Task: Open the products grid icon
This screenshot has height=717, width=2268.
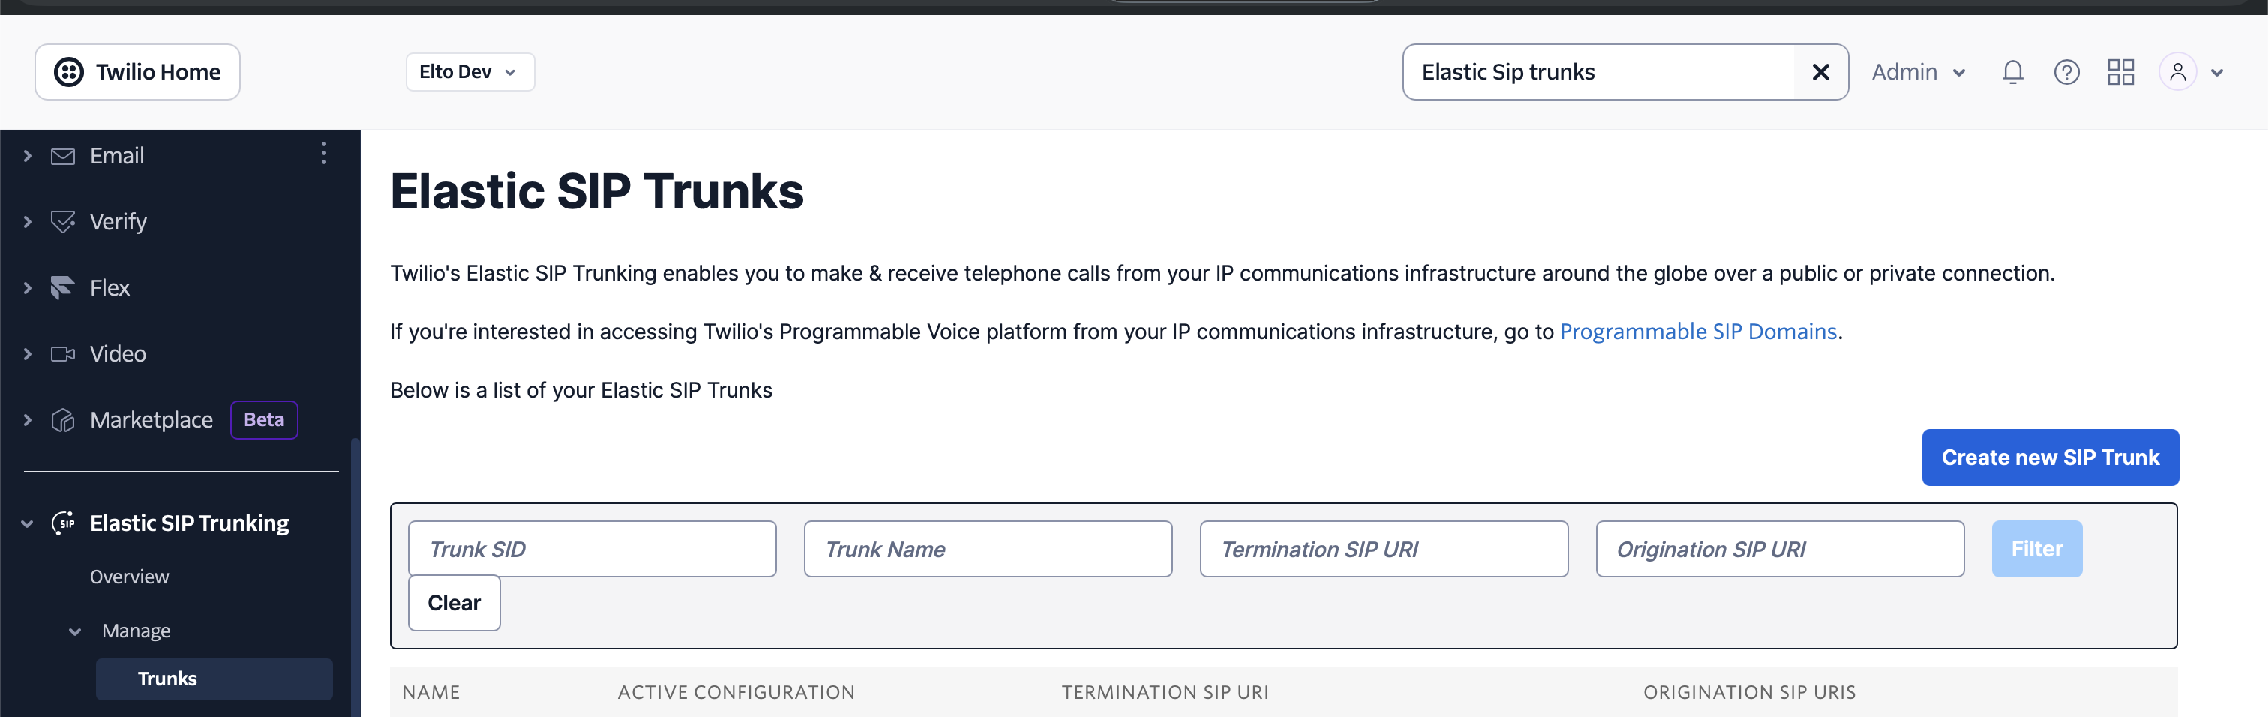Action: point(2120,72)
